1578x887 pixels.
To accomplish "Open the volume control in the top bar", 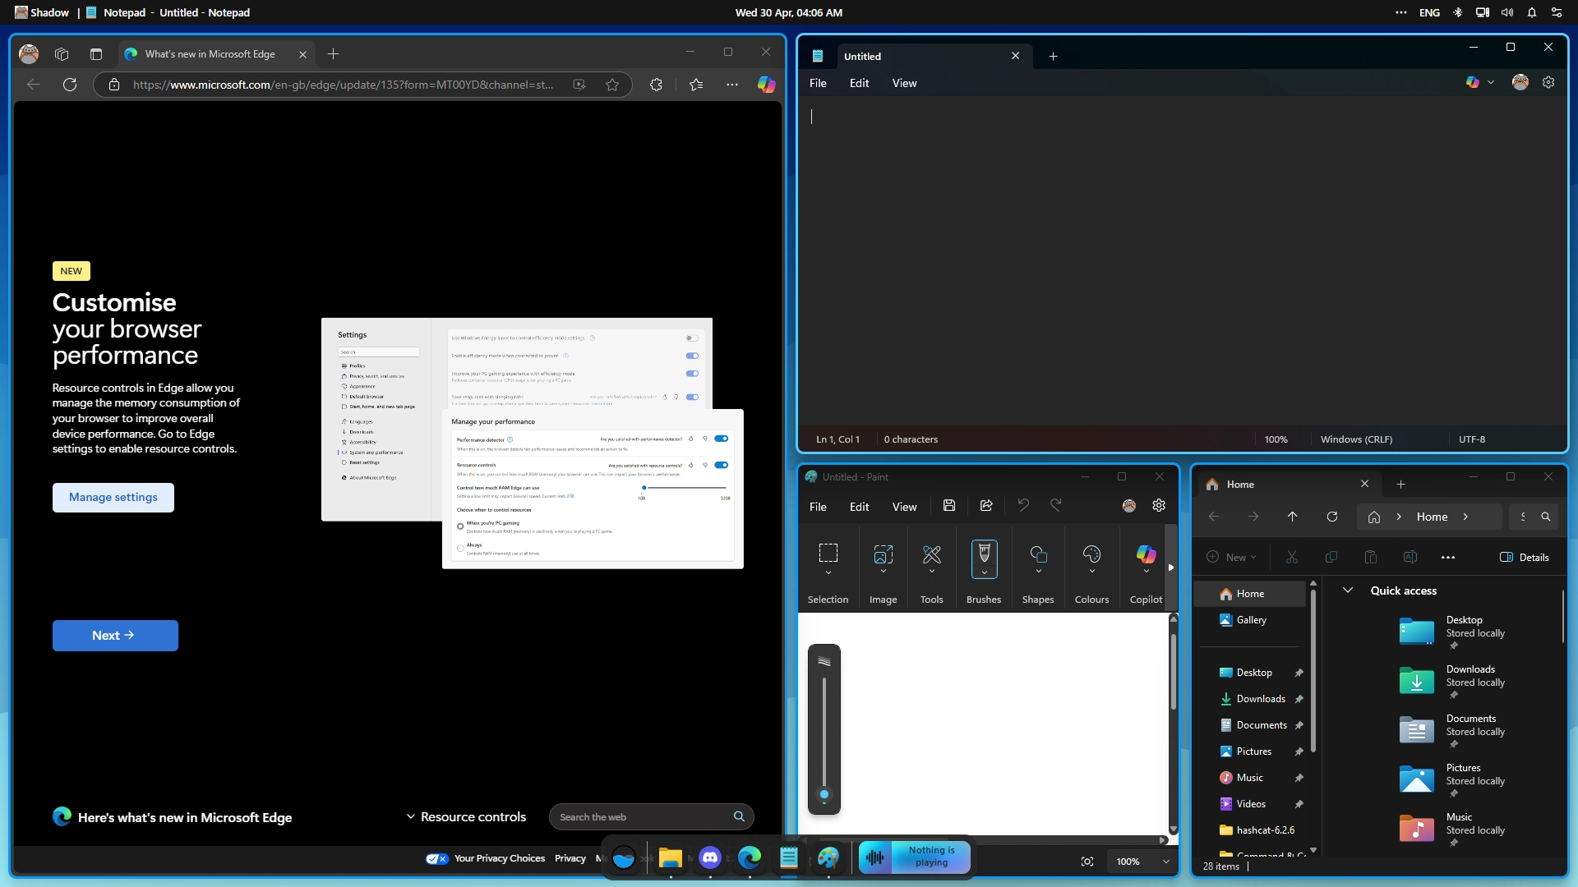I will (1507, 12).
